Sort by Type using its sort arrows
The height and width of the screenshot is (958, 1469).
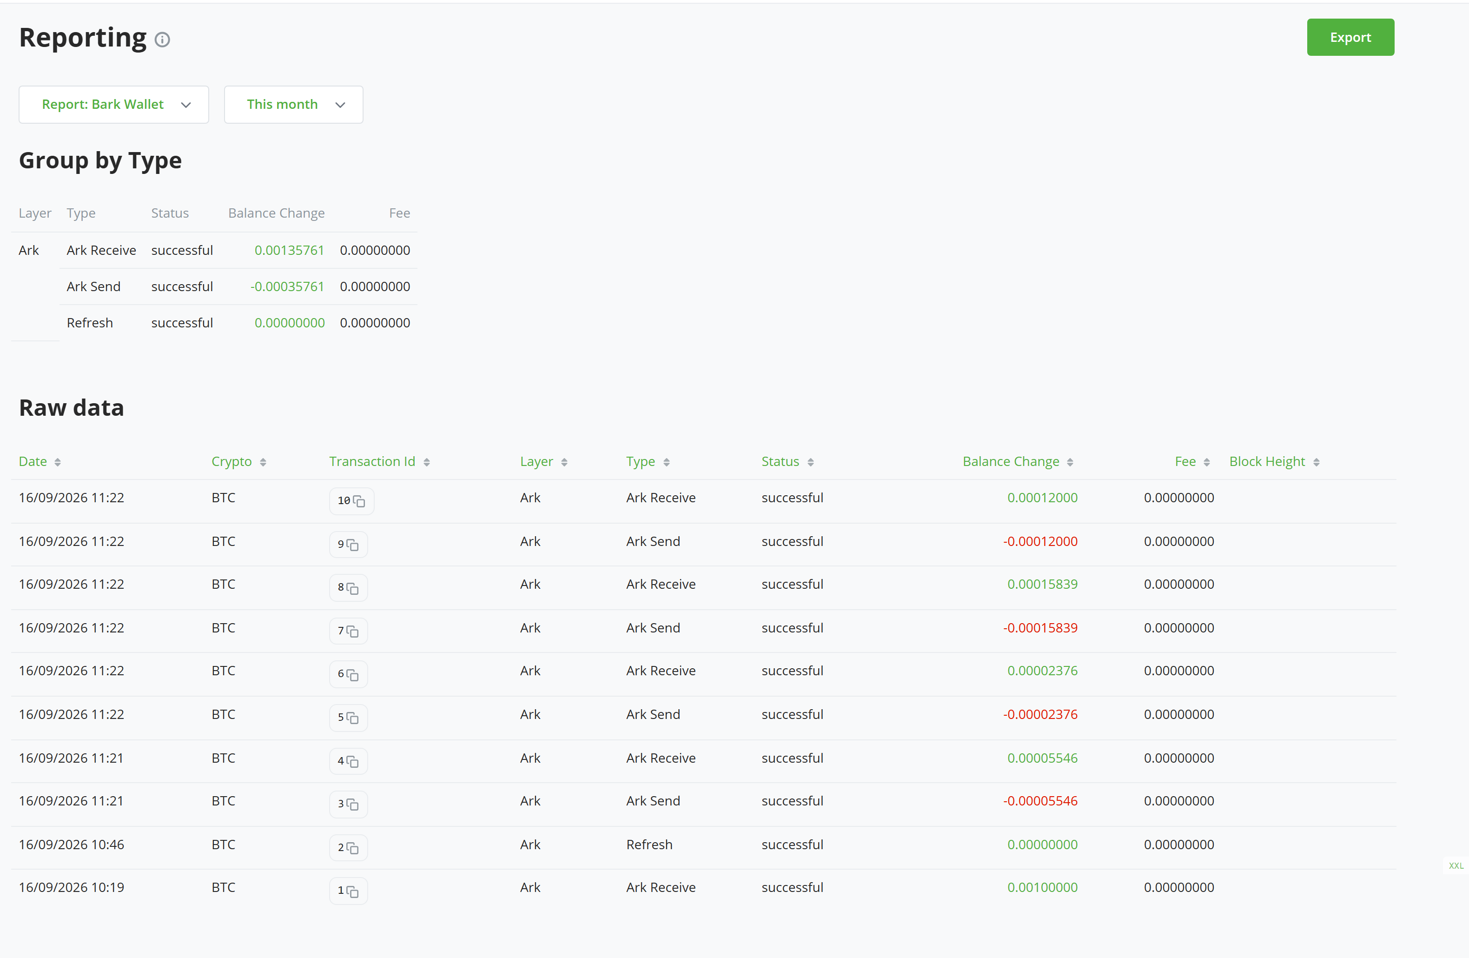[x=667, y=462]
